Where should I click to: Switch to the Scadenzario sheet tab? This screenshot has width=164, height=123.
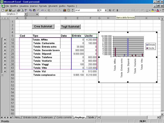(47, 117)
